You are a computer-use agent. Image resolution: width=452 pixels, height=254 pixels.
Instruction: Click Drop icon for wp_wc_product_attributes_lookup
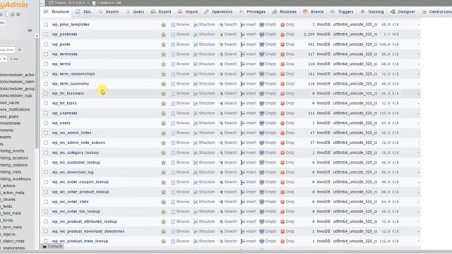[282, 222]
